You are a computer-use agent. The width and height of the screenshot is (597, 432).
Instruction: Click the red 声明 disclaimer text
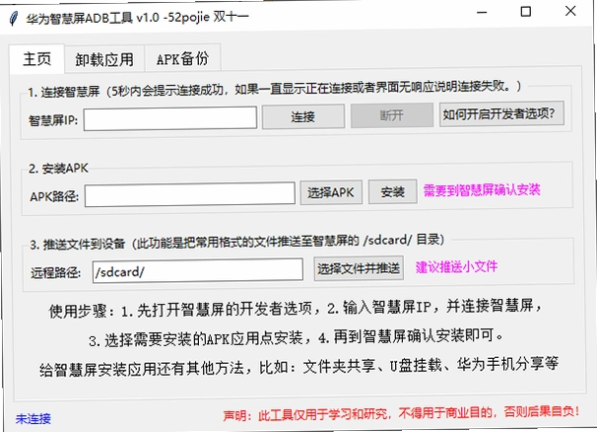[x=401, y=413]
